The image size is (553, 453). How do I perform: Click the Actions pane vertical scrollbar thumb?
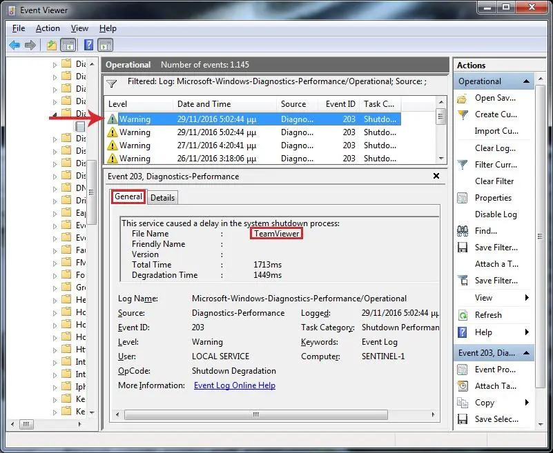[x=540, y=236]
